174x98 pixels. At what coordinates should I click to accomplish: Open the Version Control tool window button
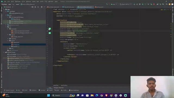pyautogui.click(x=9, y=90)
